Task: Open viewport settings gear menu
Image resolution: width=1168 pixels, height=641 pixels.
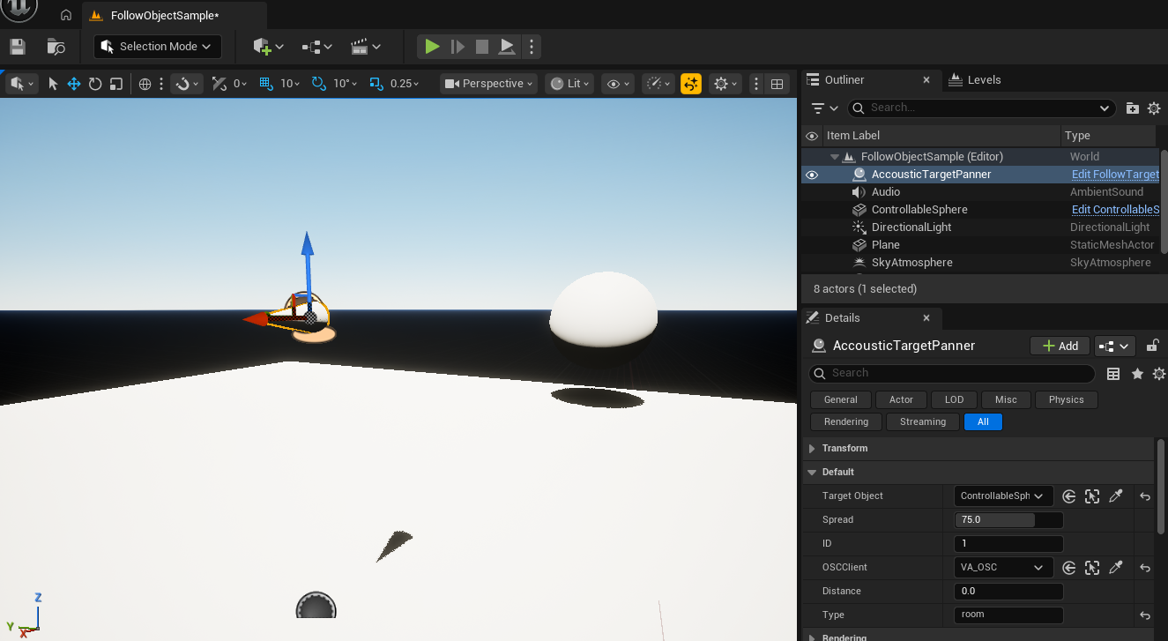Action: (x=726, y=84)
